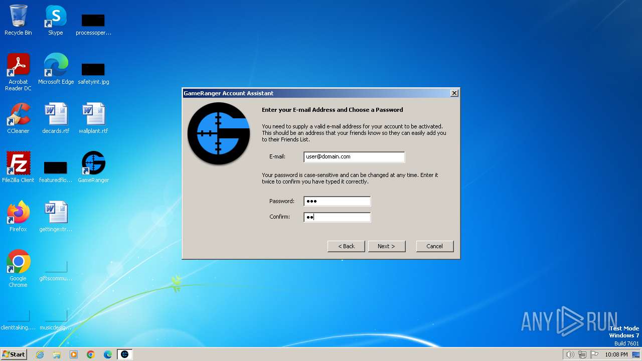Click the Start button

[x=14, y=354]
